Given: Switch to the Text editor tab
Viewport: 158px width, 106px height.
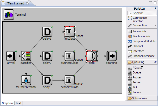Looking at the screenshot, I should (x=19, y=103).
